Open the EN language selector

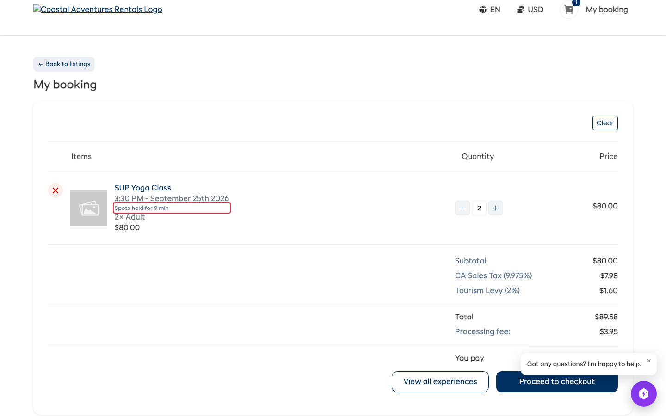click(x=490, y=10)
